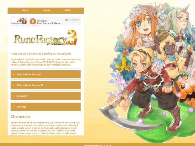195x146 pixels.
Task: Expand the Marriage section
Action: coord(45,107)
